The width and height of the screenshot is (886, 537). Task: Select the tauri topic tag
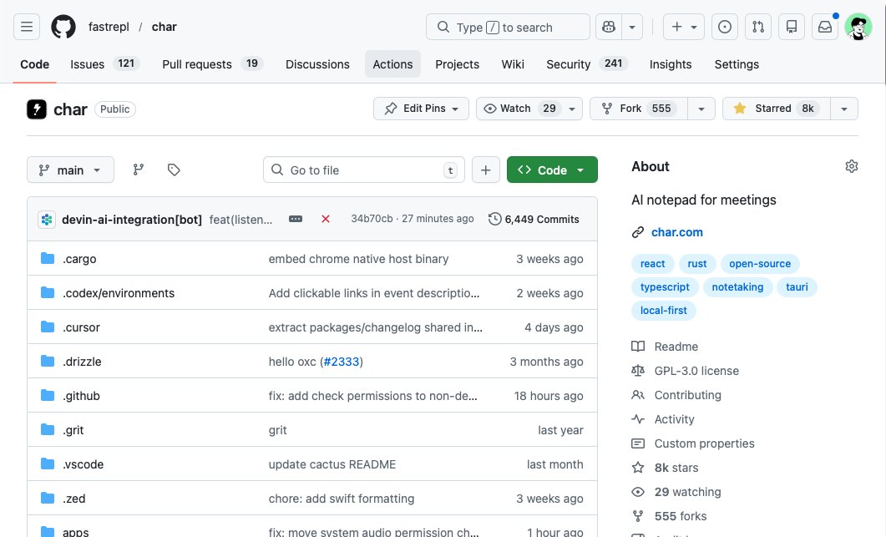(x=797, y=287)
